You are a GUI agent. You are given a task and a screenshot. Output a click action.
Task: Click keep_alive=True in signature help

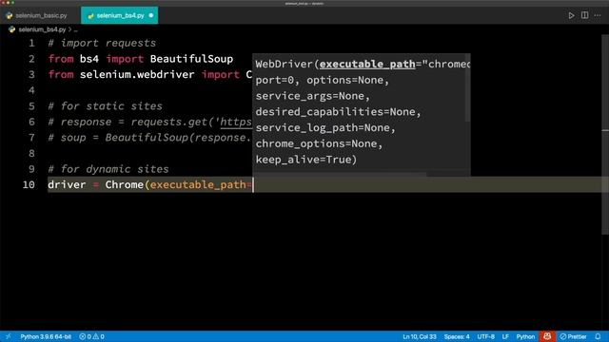click(304, 160)
